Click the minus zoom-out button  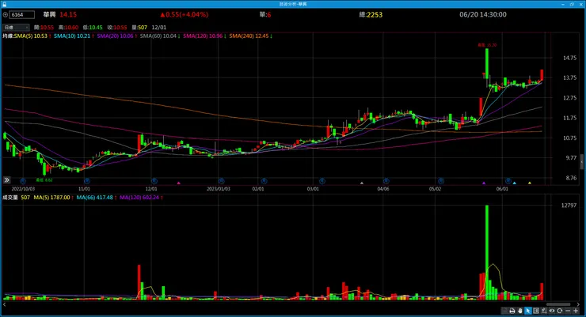[x=568, y=311]
